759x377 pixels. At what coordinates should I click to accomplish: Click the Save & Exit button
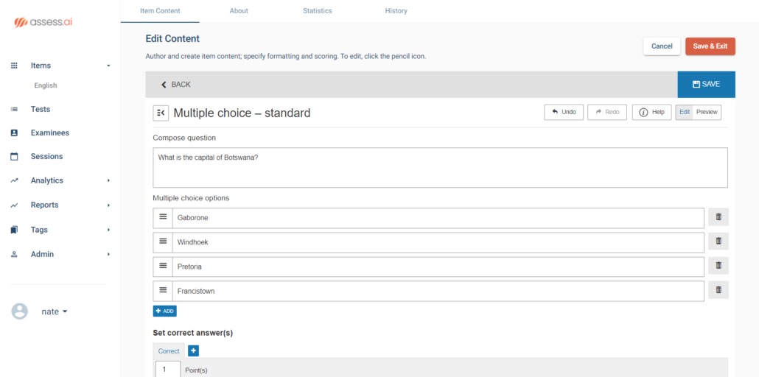click(710, 46)
